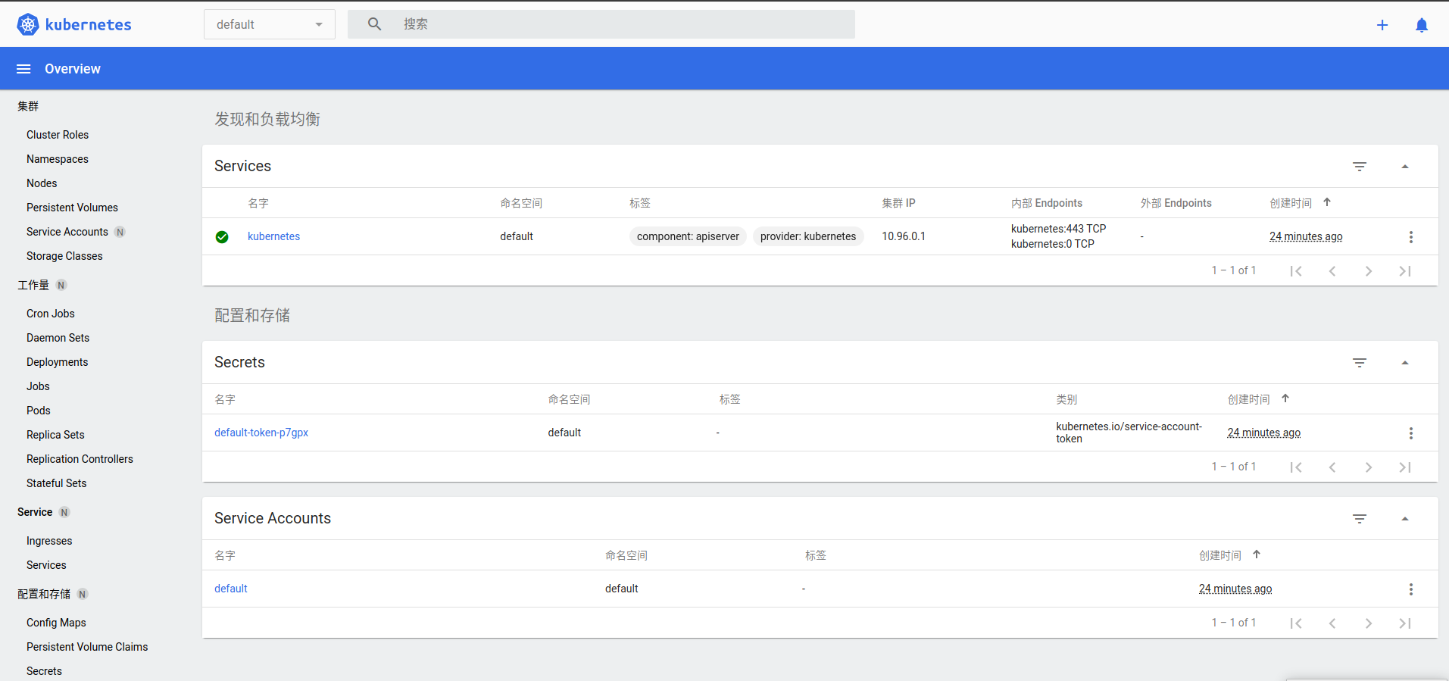
Task: Click green status icon of kubernetes service
Action: 222,237
